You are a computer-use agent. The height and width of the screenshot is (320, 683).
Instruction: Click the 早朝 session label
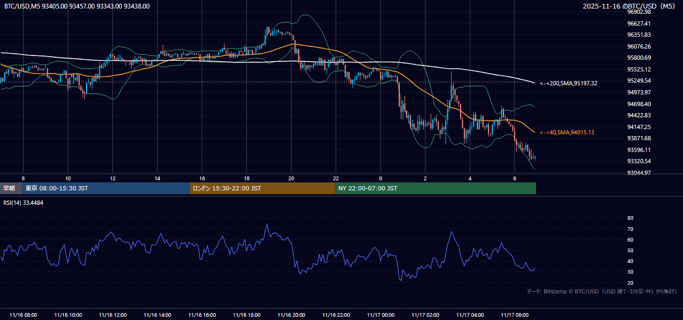tap(11, 188)
